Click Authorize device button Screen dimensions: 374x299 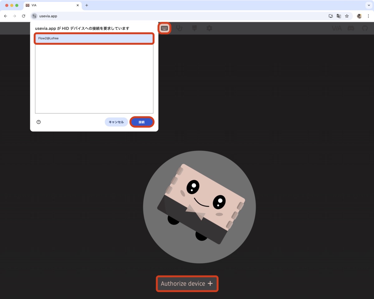tap(187, 284)
